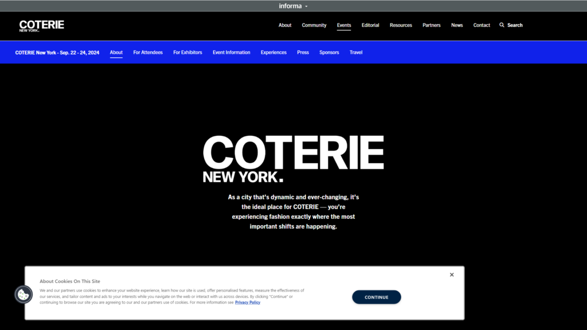Open Press in the event bar

[x=303, y=52]
